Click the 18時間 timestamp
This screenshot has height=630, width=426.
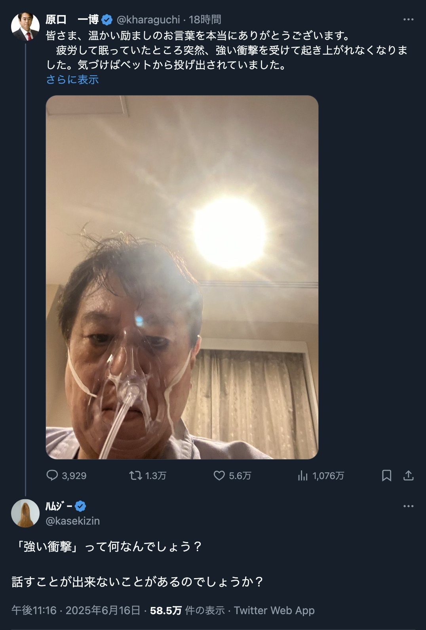205,19
